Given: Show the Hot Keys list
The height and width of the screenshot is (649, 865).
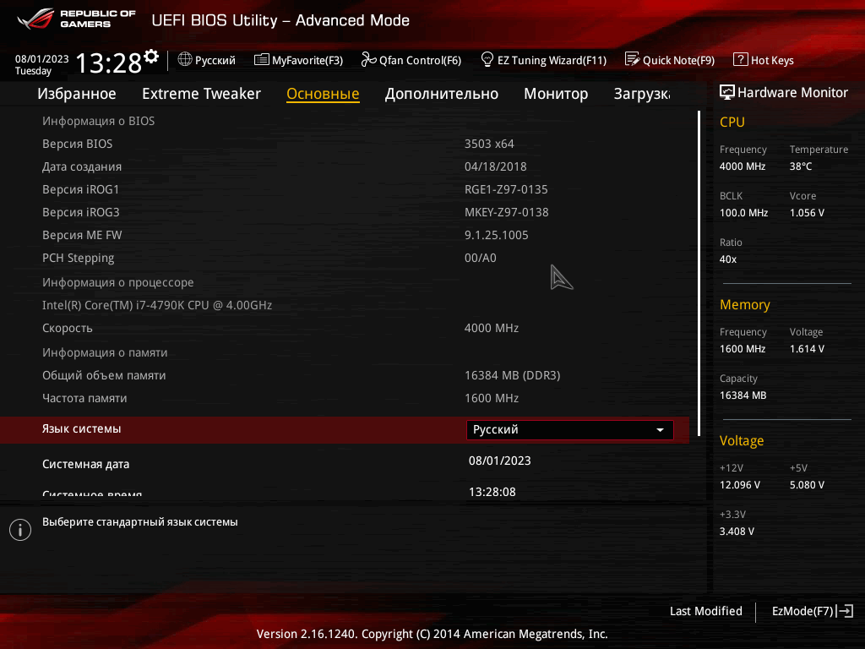Looking at the screenshot, I should (x=772, y=60).
